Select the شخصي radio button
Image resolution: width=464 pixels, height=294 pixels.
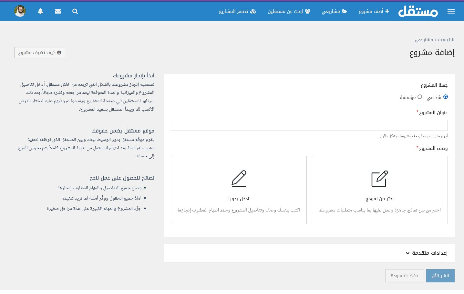tap(446, 97)
